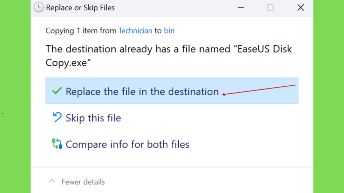Minimize the Replace or Skip Files dialog
The image size is (344, 193).
[x=241, y=8]
